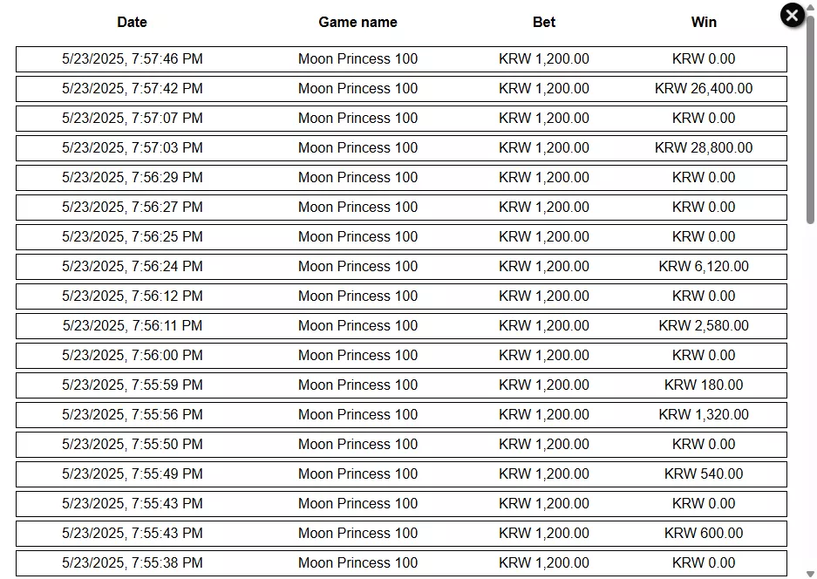Click the scrollbar up arrow
Image resolution: width=817 pixels, height=579 pixels.
[810, 7]
